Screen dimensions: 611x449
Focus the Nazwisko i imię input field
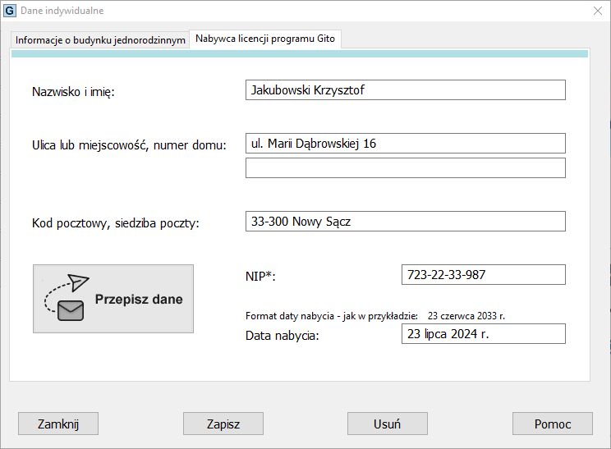[405, 90]
